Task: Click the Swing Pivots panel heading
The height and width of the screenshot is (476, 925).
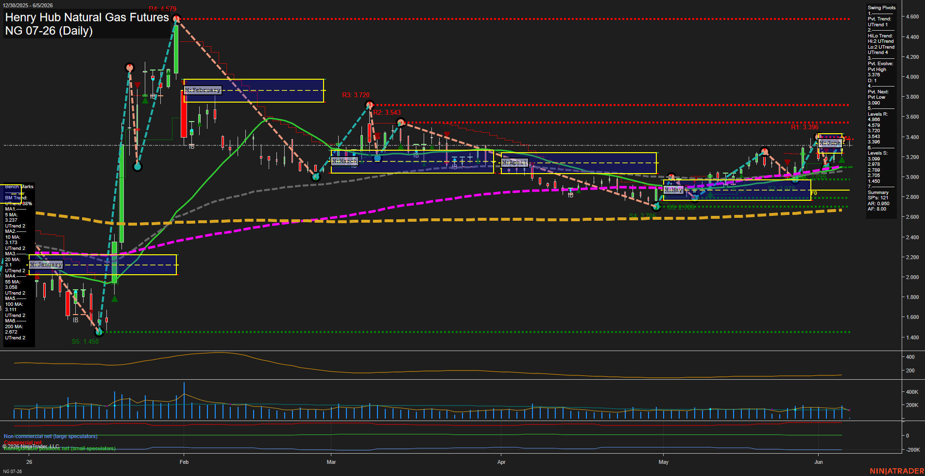Action: click(881, 7)
